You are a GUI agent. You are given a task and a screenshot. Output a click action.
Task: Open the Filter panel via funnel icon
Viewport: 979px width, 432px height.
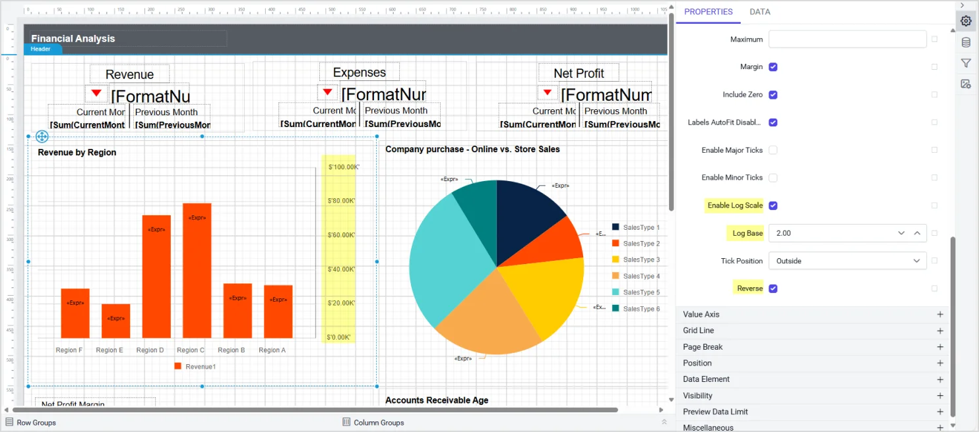click(x=966, y=63)
